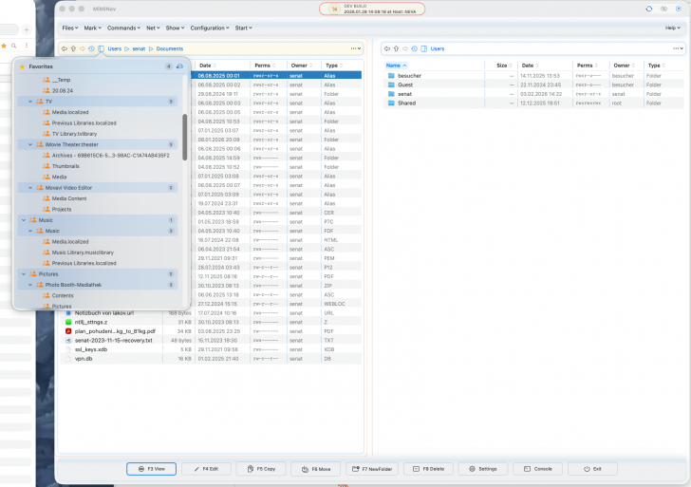The height and width of the screenshot is (487, 691).
Task: Toggle left panel Favorites sidebar icon
Action: [101, 49]
